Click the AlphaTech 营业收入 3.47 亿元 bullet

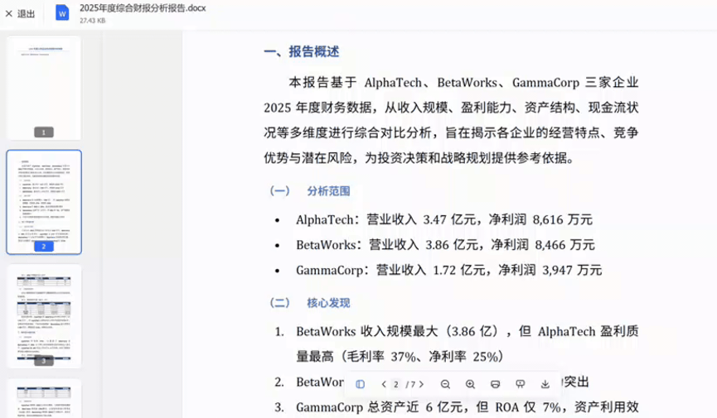pos(444,219)
